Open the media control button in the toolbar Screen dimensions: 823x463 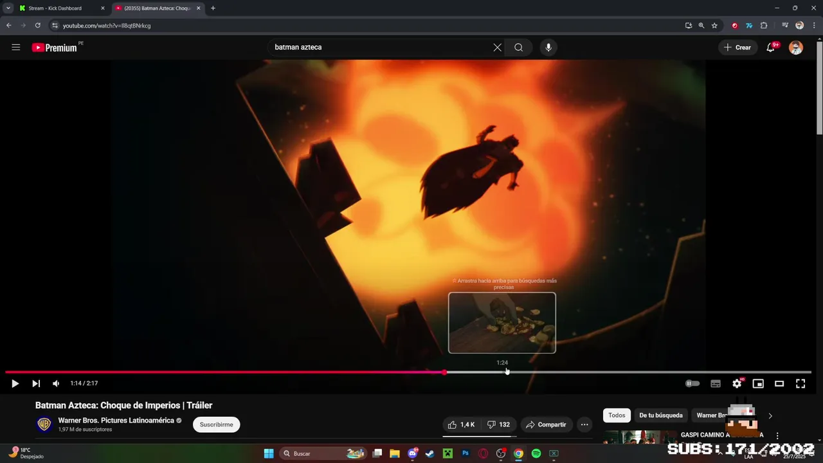click(785, 26)
